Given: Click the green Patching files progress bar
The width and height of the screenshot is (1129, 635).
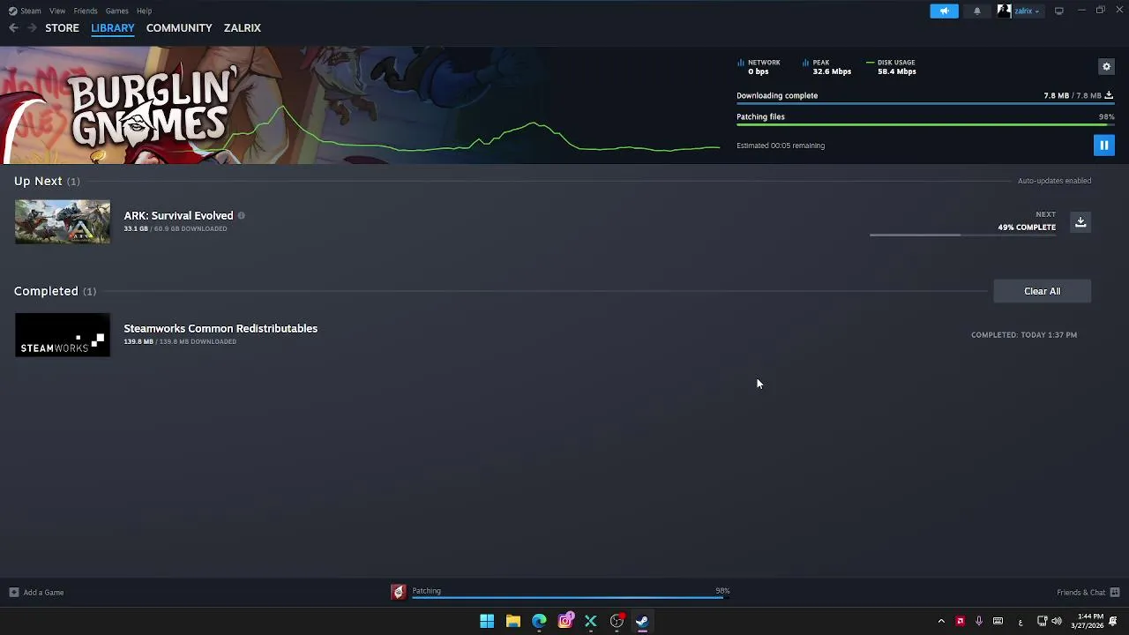Looking at the screenshot, I should (925, 125).
